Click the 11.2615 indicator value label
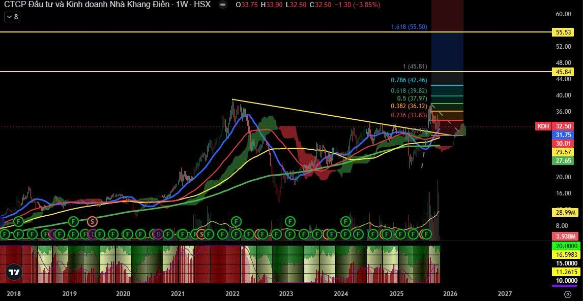This screenshot has width=583, height=301. tap(566, 272)
